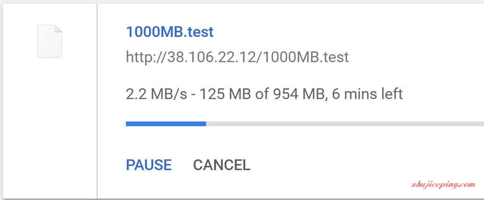Click the zhujiceping.com red watermark
The width and height of the screenshot is (484, 200).
click(444, 185)
